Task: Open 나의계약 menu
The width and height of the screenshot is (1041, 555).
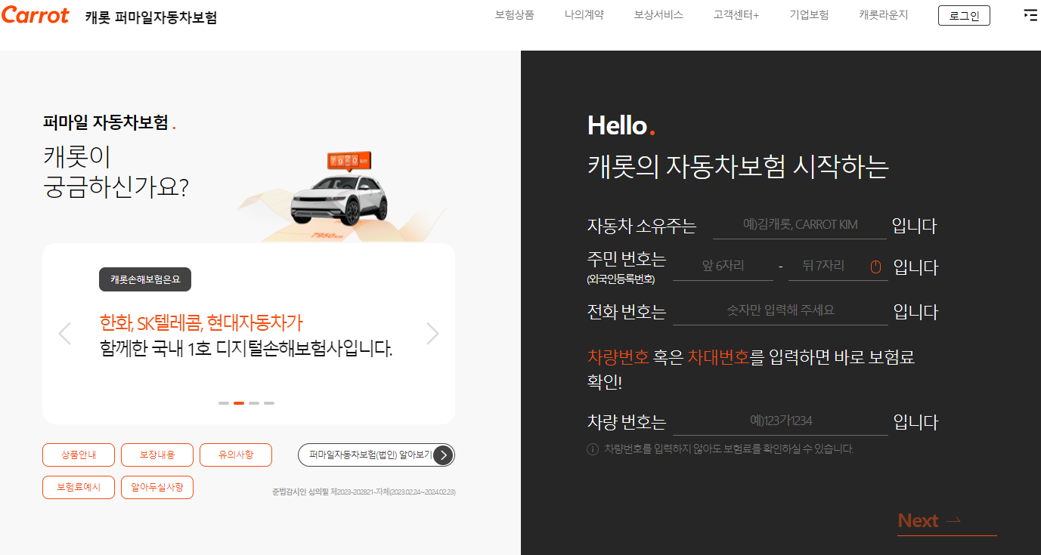Action: tap(584, 15)
